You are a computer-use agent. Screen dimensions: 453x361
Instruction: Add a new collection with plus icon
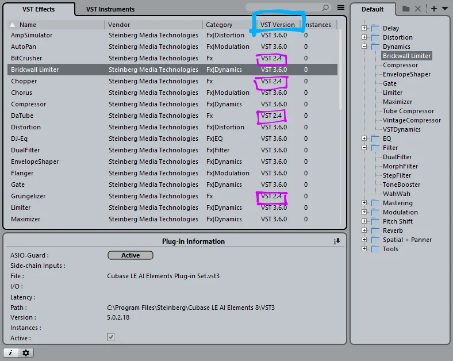click(434, 9)
